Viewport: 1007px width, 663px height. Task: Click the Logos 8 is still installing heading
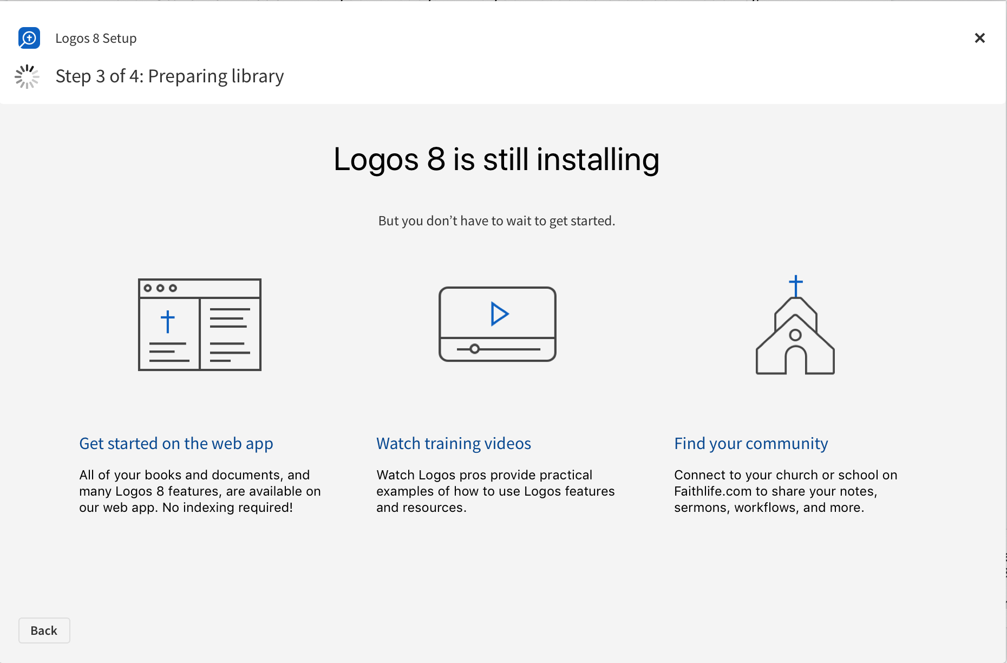click(496, 159)
